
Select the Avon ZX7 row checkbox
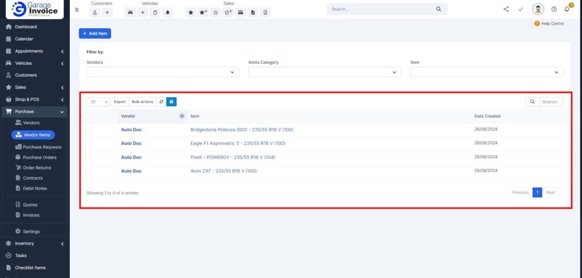87,171
